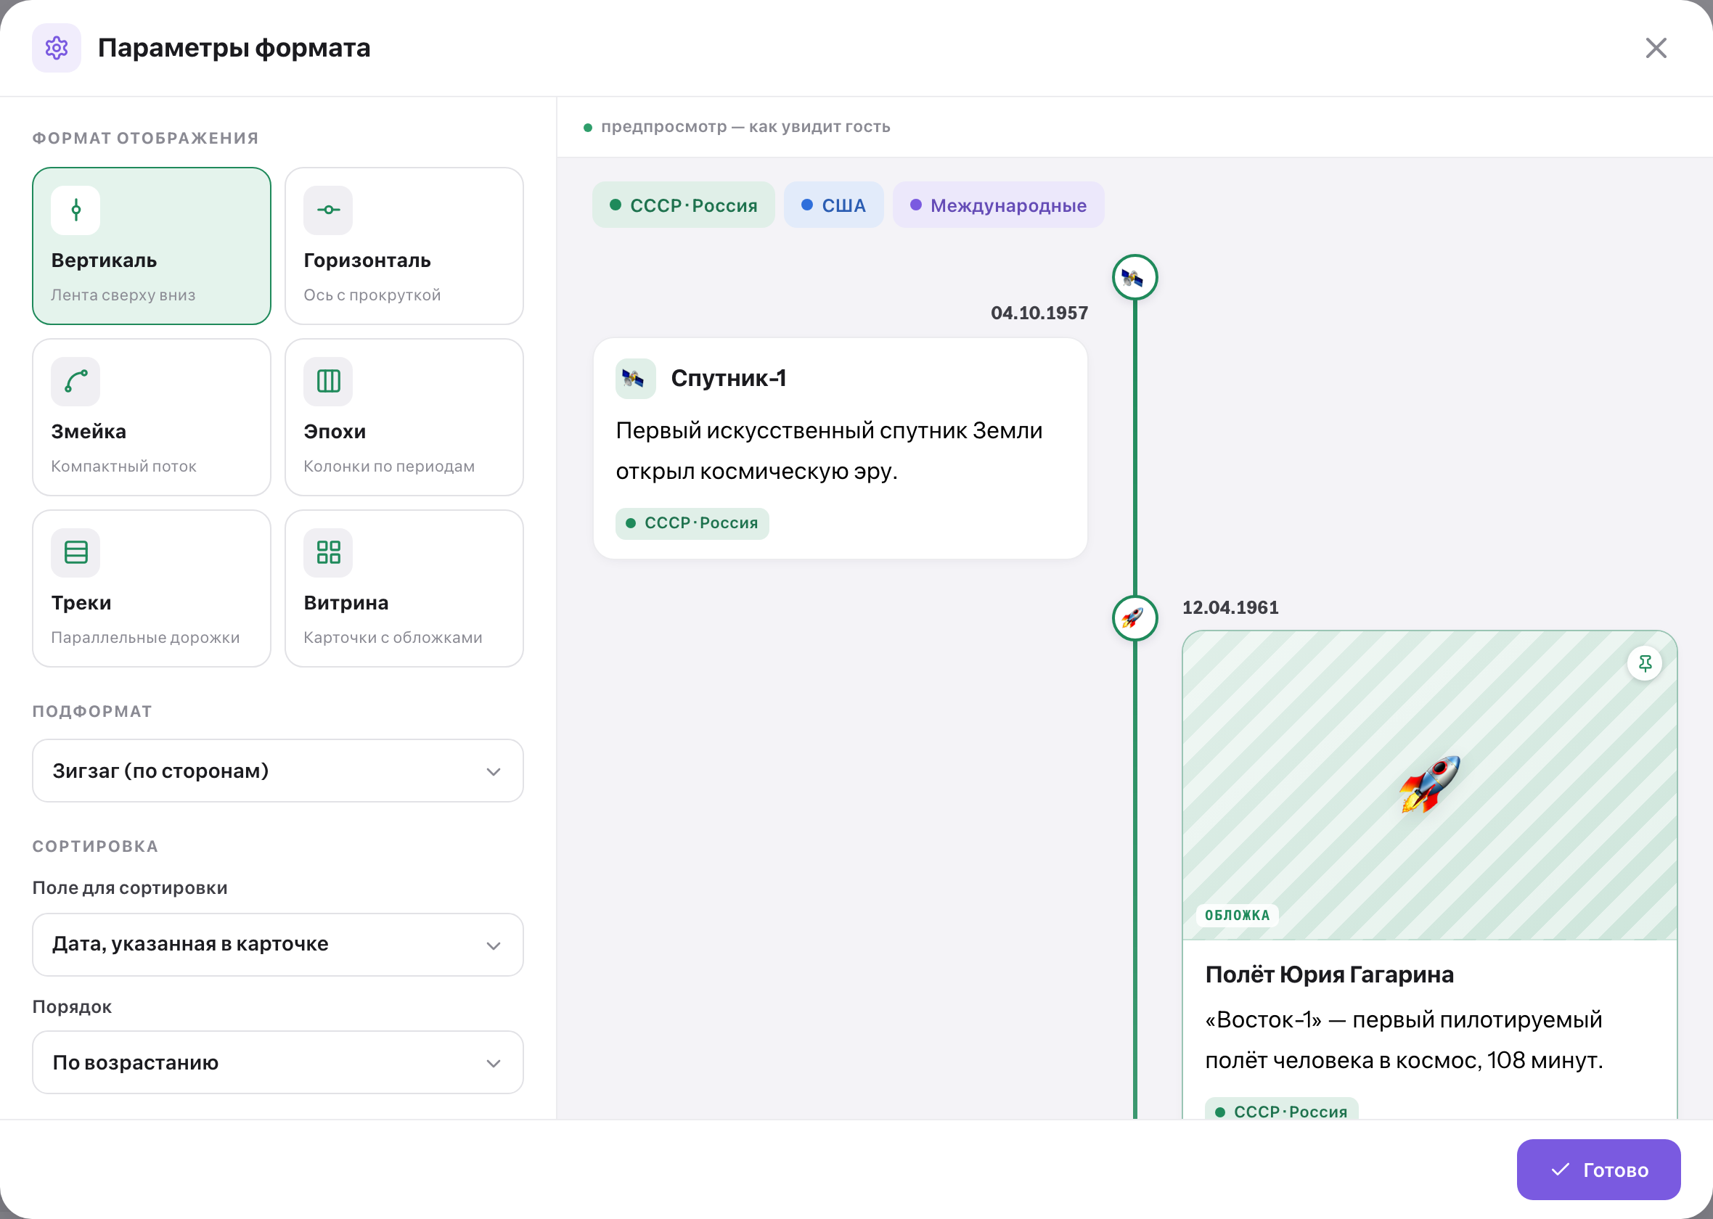The height and width of the screenshot is (1219, 1713).
Task: Click the purple dot in Международные chip
Action: [x=916, y=205]
